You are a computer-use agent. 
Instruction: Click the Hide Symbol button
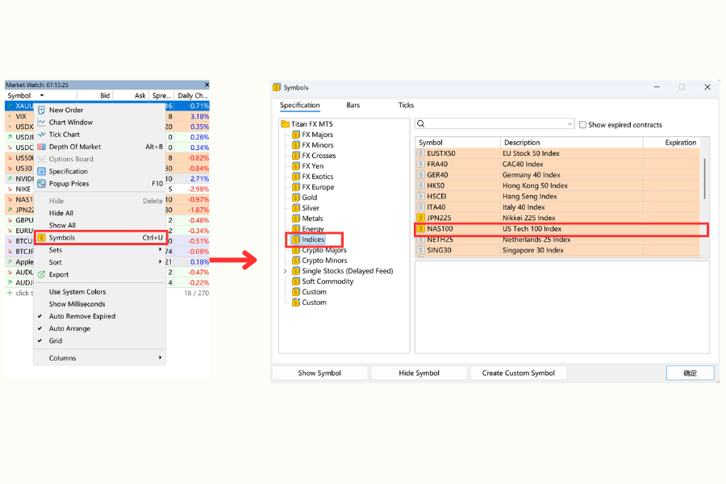tap(419, 372)
